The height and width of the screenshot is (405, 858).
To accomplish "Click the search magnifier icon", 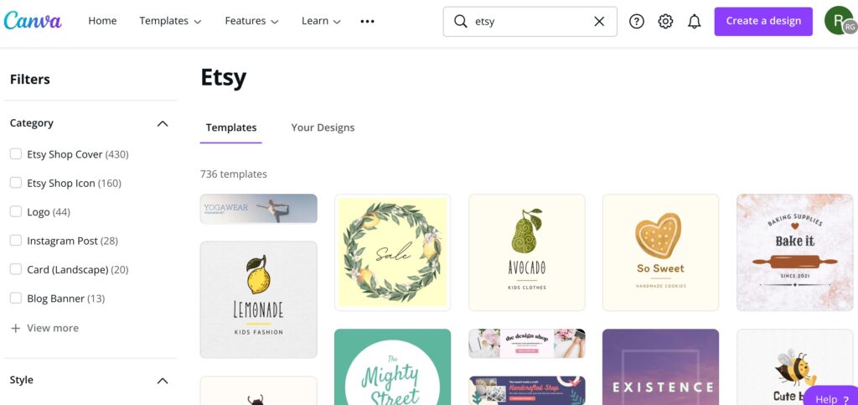I will pyautogui.click(x=461, y=21).
